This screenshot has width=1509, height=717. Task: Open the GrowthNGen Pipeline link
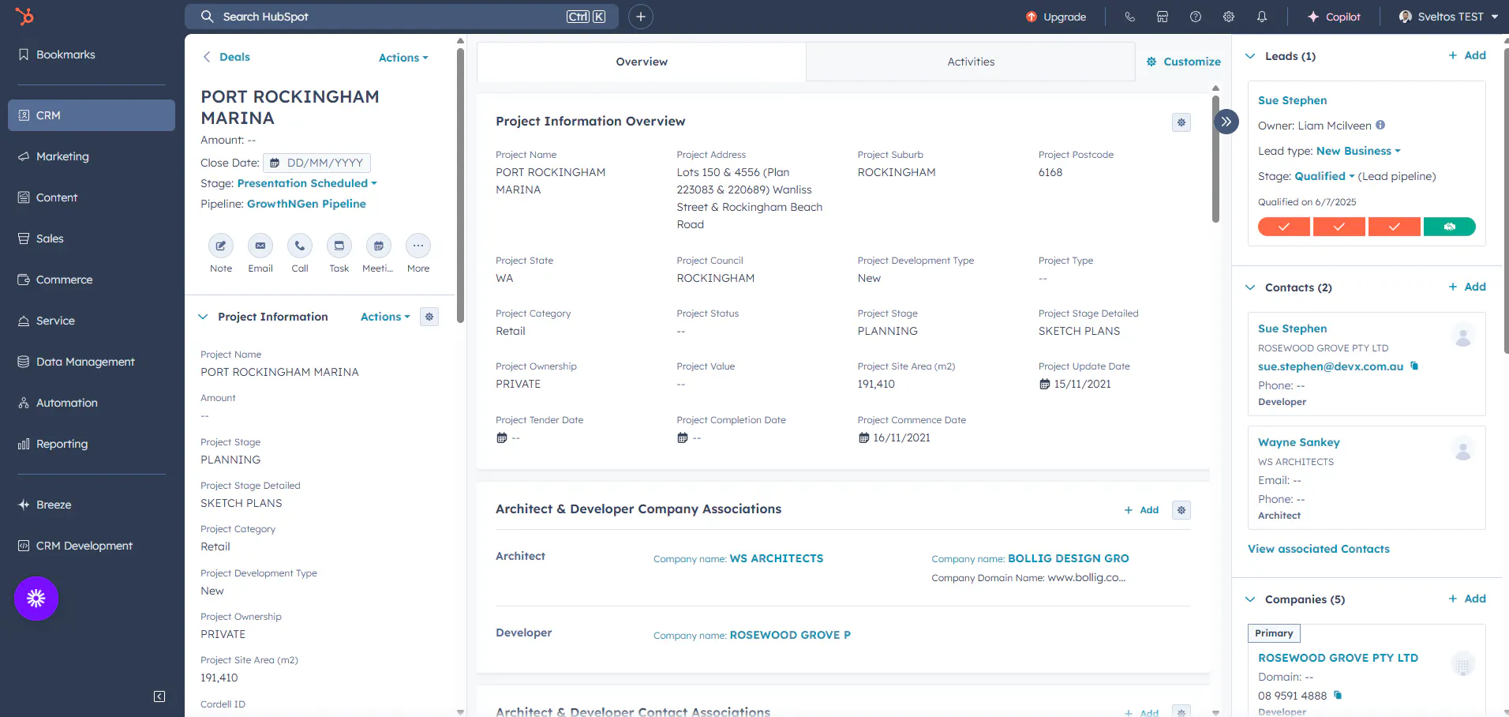point(306,204)
